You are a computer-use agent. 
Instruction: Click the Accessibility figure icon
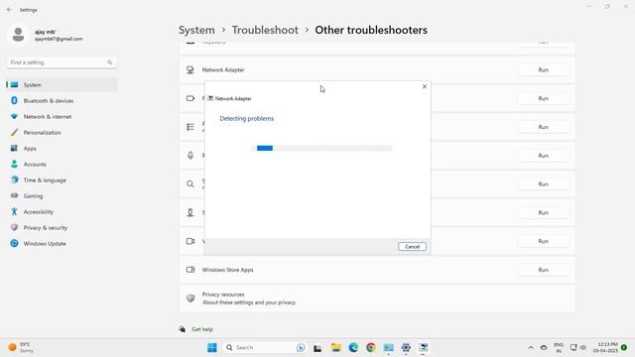[14, 211]
